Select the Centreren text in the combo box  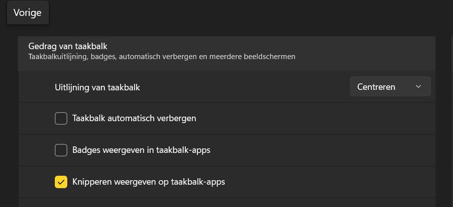click(376, 87)
